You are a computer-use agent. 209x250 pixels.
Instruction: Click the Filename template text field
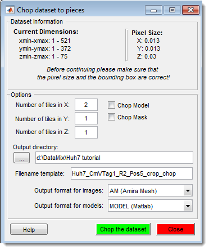131,173
